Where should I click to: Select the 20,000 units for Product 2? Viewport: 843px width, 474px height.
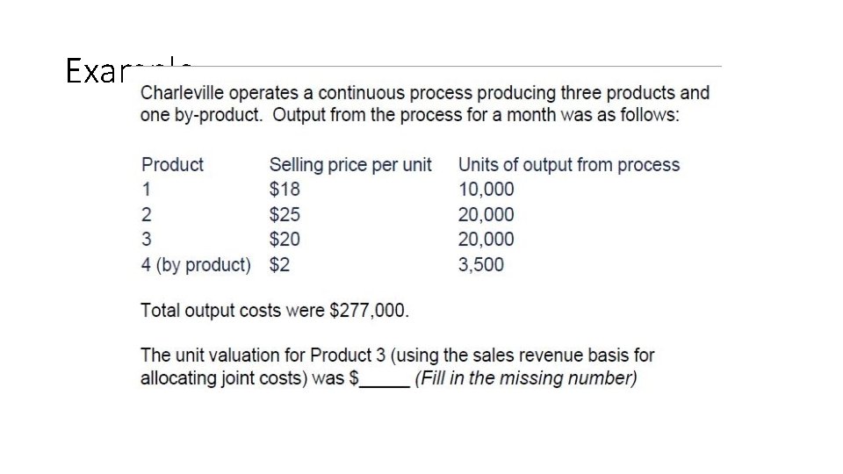pos(486,214)
